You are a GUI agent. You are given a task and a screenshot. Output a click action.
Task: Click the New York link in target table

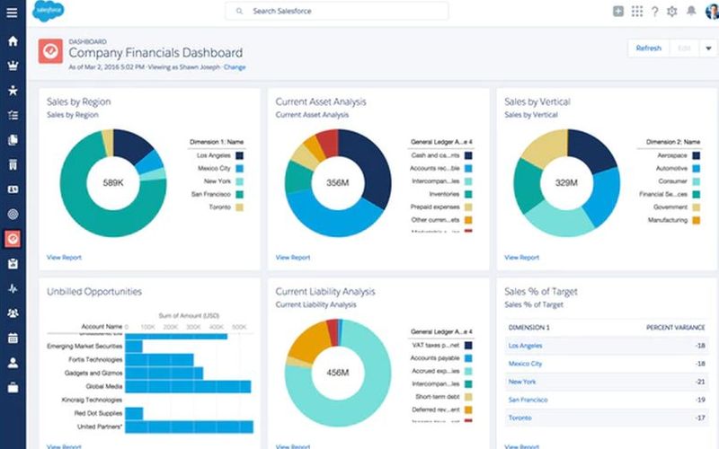pos(522,382)
